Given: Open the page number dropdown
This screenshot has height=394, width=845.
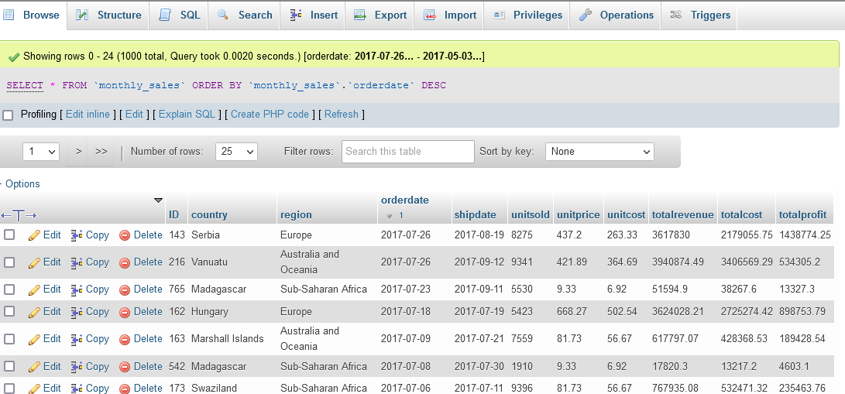Looking at the screenshot, I should [x=41, y=152].
